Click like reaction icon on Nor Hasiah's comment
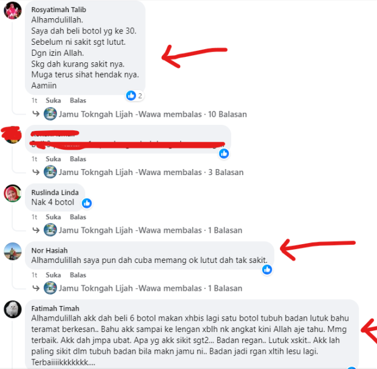Screen dimensions: 377x369 [267, 270]
